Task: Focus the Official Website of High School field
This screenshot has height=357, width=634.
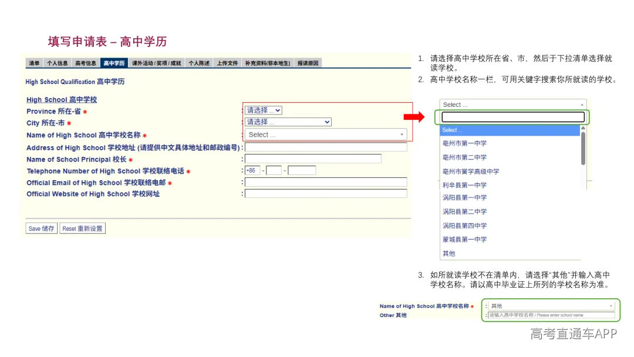Action: (326, 193)
